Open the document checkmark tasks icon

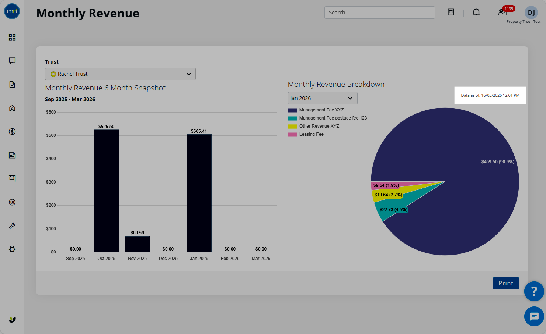12,84
